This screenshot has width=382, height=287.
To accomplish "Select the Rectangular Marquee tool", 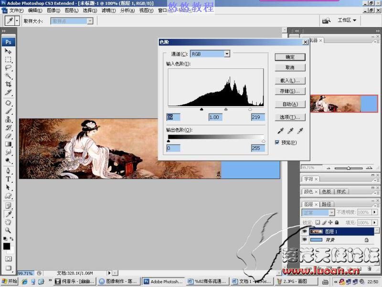I will (x=8, y=59).
